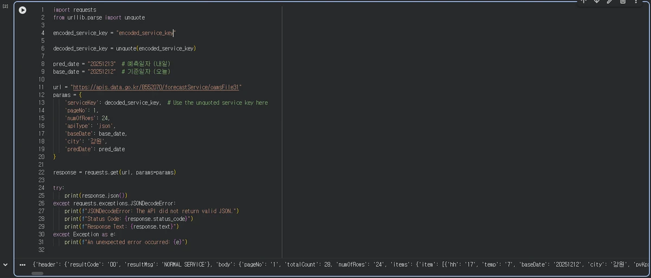Click line number 32 in the gutter
This screenshot has width=651, height=278.
(x=41, y=250)
